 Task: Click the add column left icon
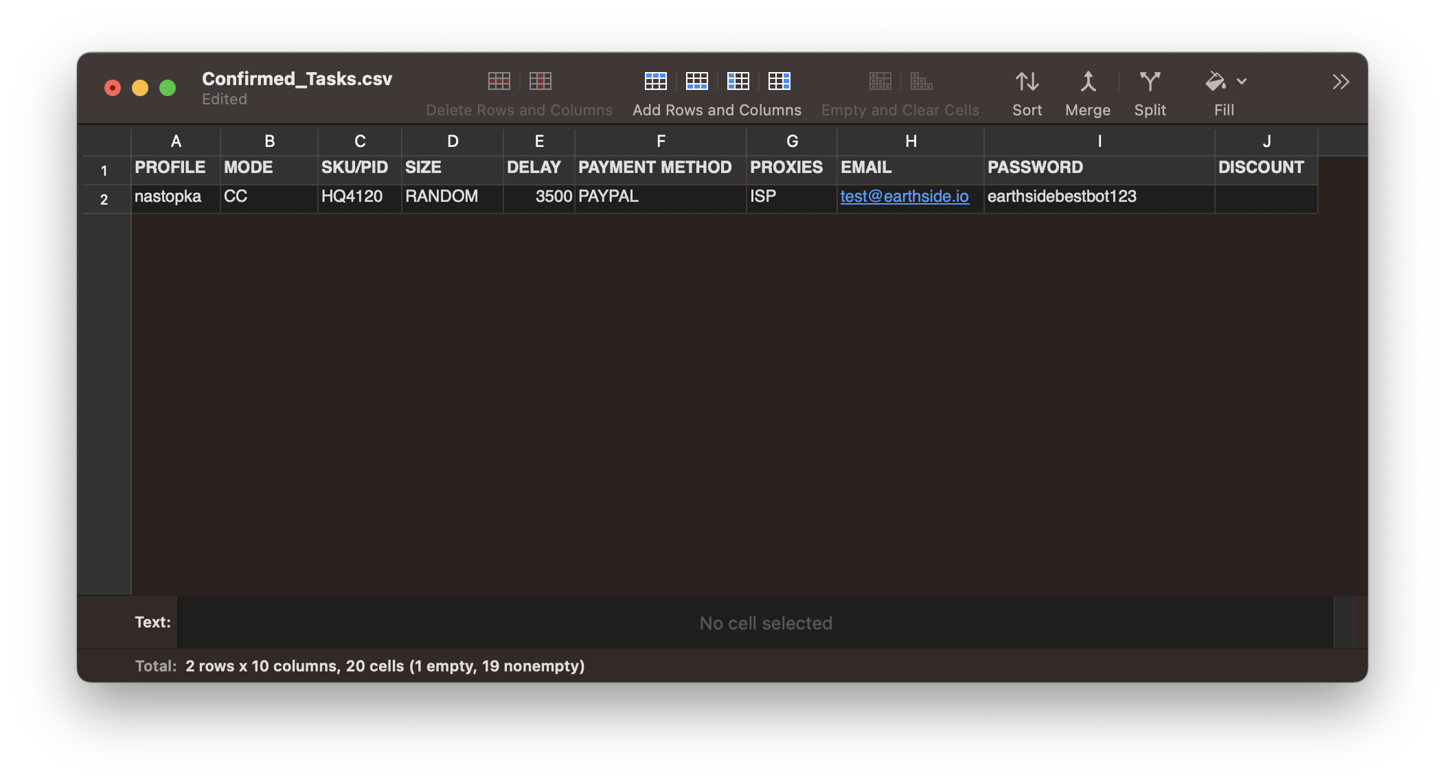738,81
